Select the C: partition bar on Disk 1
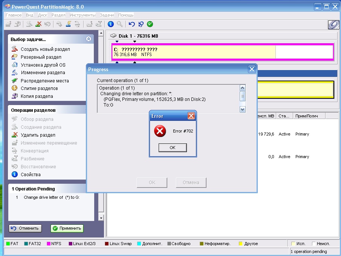341x256 pixels. pos(223,52)
